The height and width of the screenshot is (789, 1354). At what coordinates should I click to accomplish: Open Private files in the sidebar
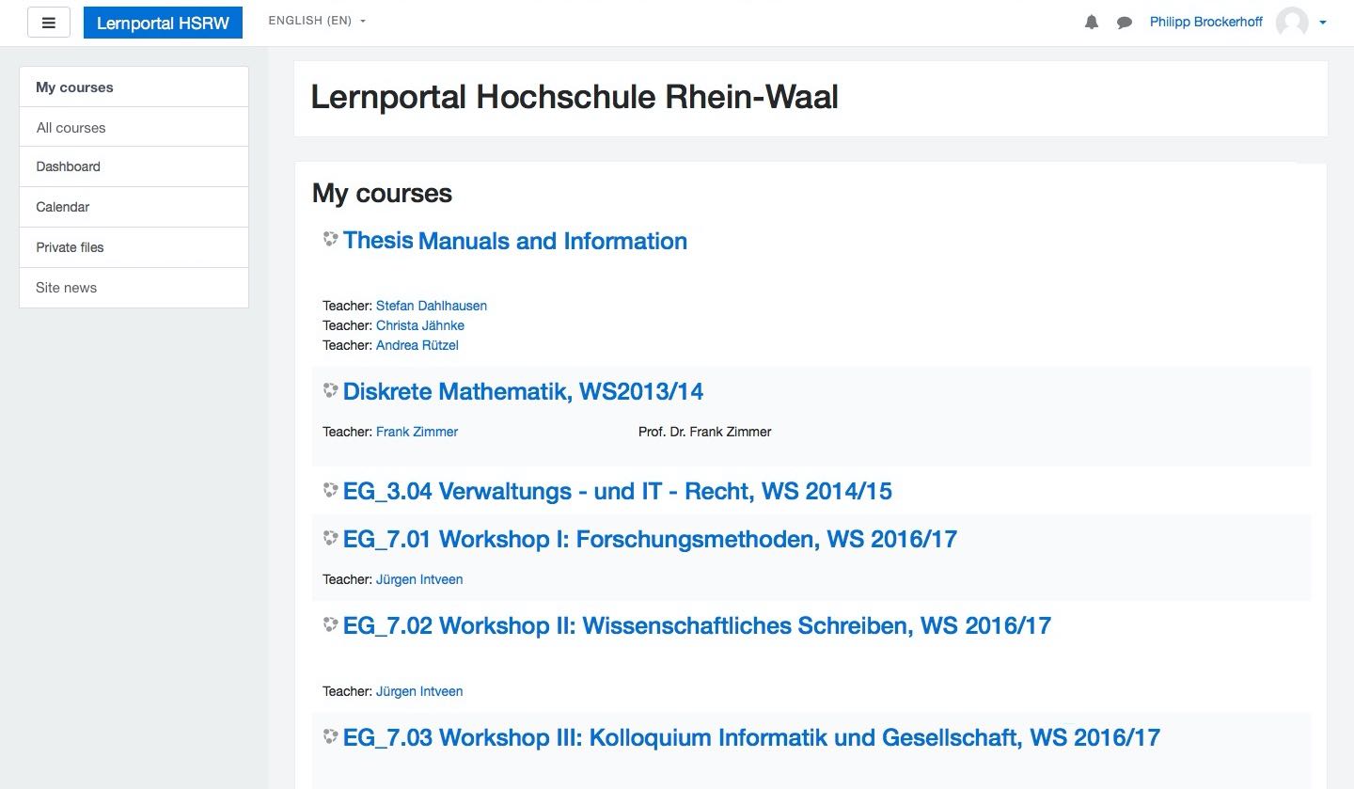click(x=70, y=247)
